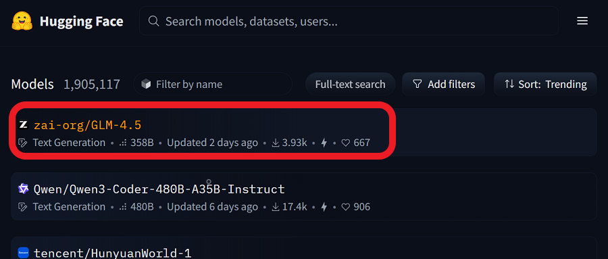This screenshot has height=259, width=608.
Task: Click Text Generation tag icon on GLM-4.5
Action: coord(23,143)
